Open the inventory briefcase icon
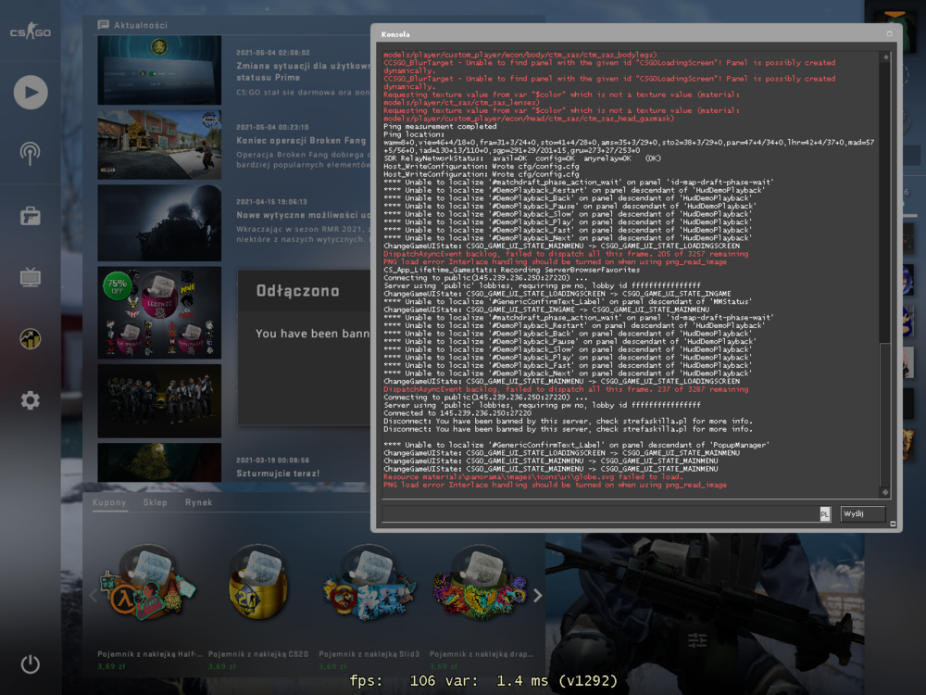The height and width of the screenshot is (695, 926). 31,216
